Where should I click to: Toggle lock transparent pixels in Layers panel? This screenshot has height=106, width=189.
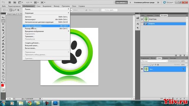click(150, 64)
